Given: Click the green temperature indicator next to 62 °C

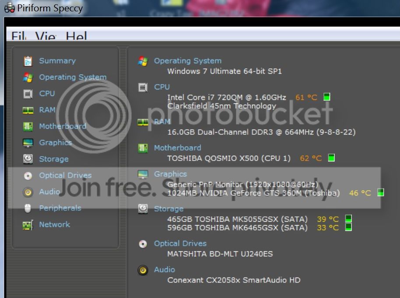Looking at the screenshot, I should point(331,158).
